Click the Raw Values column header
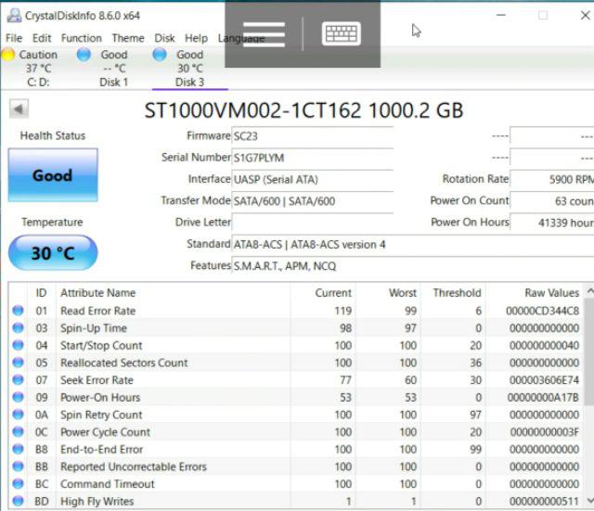The width and height of the screenshot is (594, 511). (550, 293)
